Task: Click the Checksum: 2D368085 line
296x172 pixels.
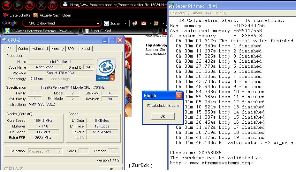Action: pos(195,153)
